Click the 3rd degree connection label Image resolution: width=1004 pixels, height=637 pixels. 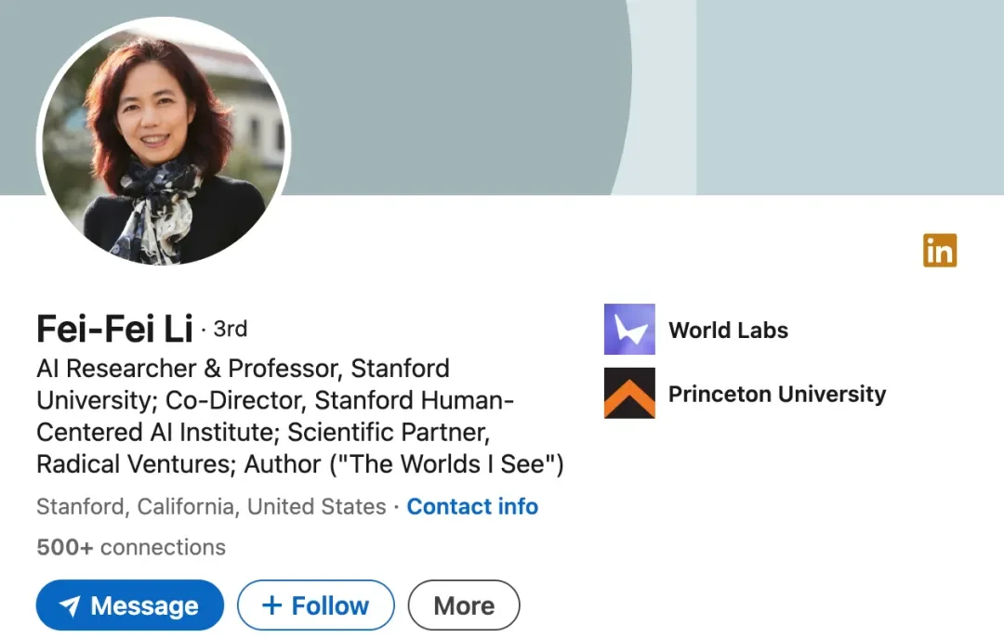(230, 329)
